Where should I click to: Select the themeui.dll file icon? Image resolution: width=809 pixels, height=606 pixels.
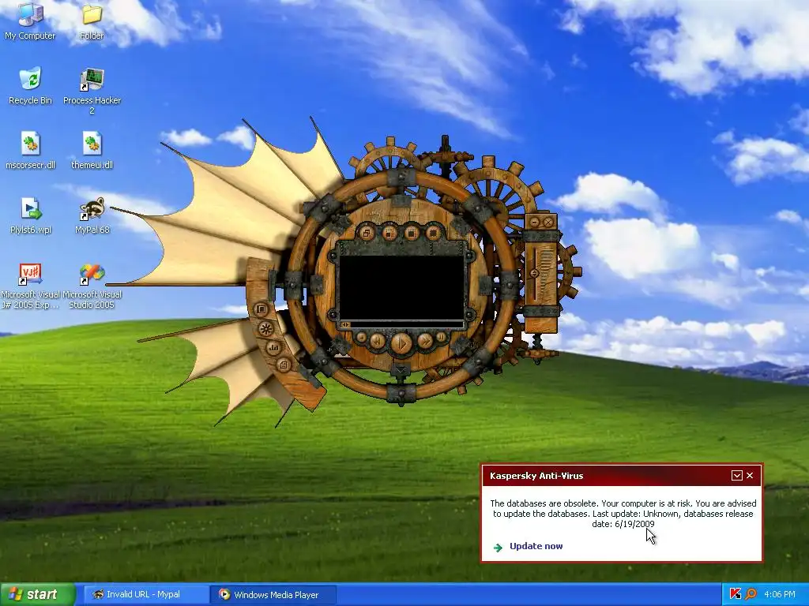click(x=92, y=151)
